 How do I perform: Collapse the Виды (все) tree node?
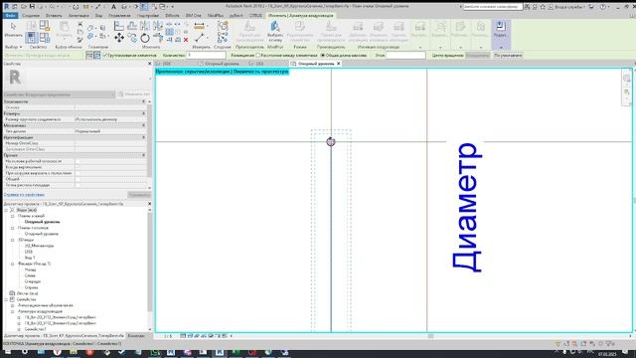[x=6, y=210]
